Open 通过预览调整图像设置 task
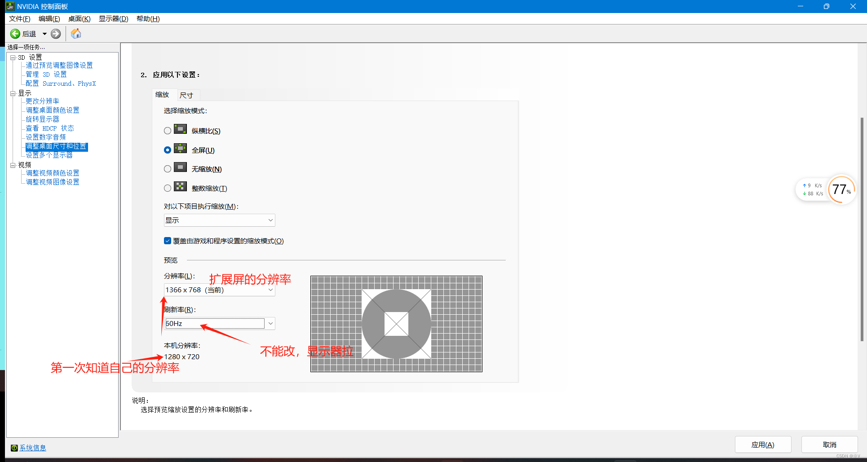This screenshot has width=867, height=462. coord(59,66)
